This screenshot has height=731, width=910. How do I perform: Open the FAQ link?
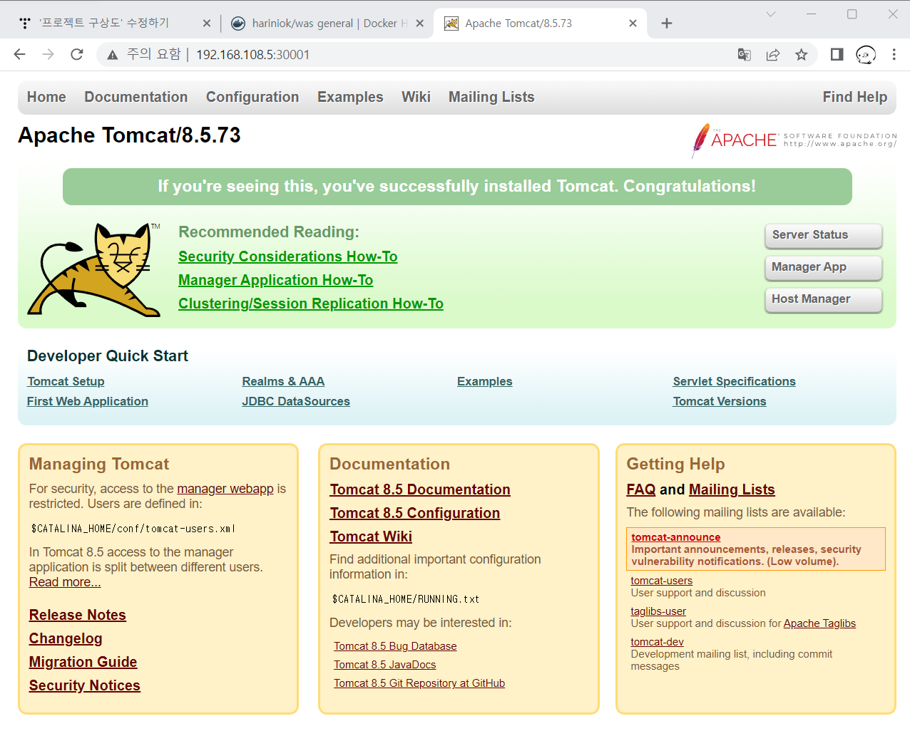641,489
